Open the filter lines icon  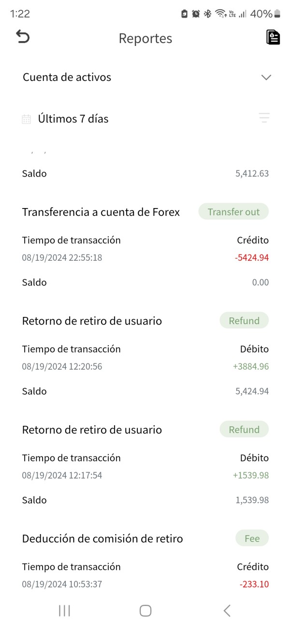(264, 118)
